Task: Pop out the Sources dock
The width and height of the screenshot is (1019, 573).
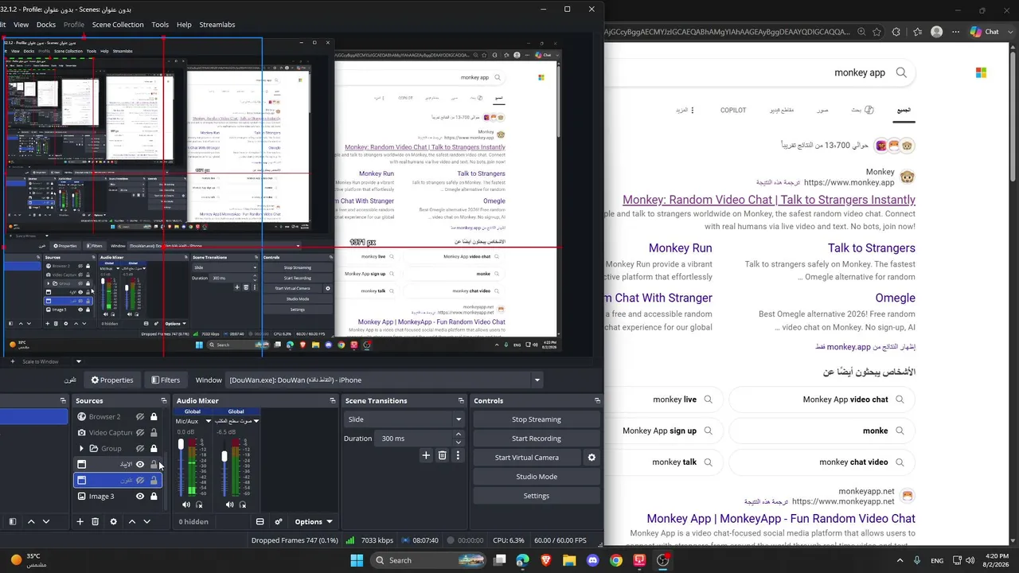Action: (x=164, y=400)
